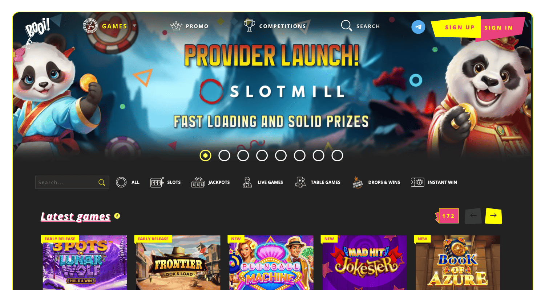Go to next Latest games page arrow
The height and width of the screenshot is (290, 545).
(493, 216)
